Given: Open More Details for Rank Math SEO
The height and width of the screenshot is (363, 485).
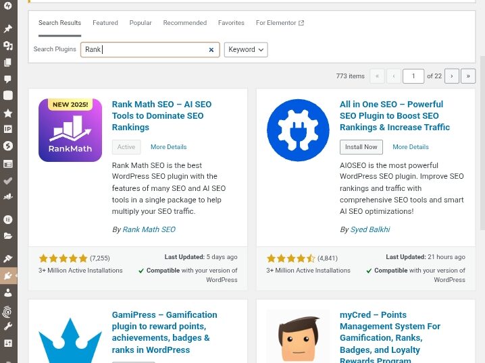Looking at the screenshot, I should (168, 147).
